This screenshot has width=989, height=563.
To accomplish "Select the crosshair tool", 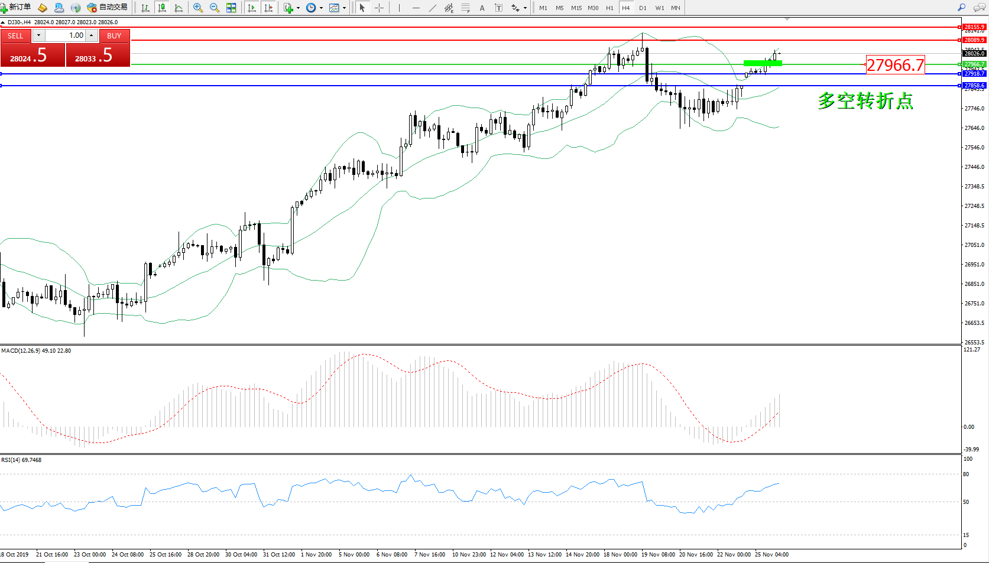I will pos(379,8).
